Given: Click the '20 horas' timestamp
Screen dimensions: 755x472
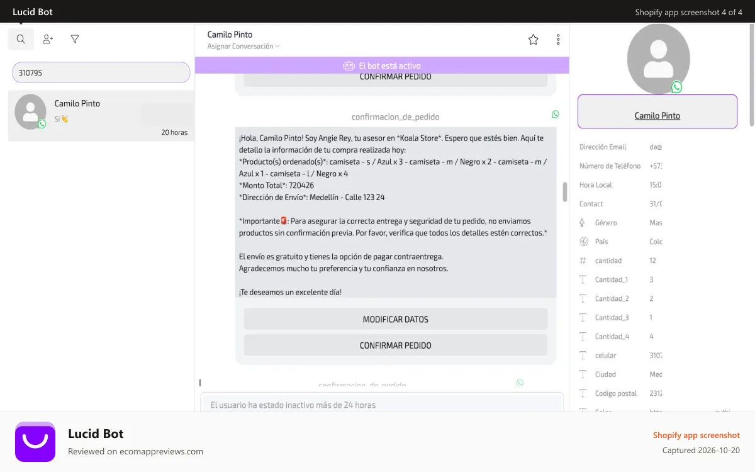Looking at the screenshot, I should (174, 132).
